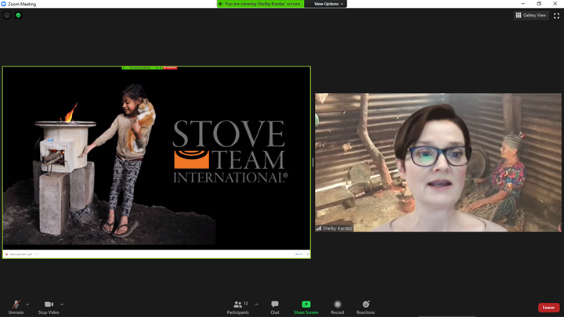Screen dimensions: 564x317
Task: Unmute the microphone
Action: coord(16,308)
